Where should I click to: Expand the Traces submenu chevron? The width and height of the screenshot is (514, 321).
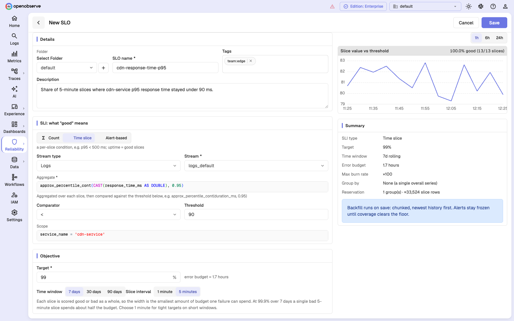(24, 73)
